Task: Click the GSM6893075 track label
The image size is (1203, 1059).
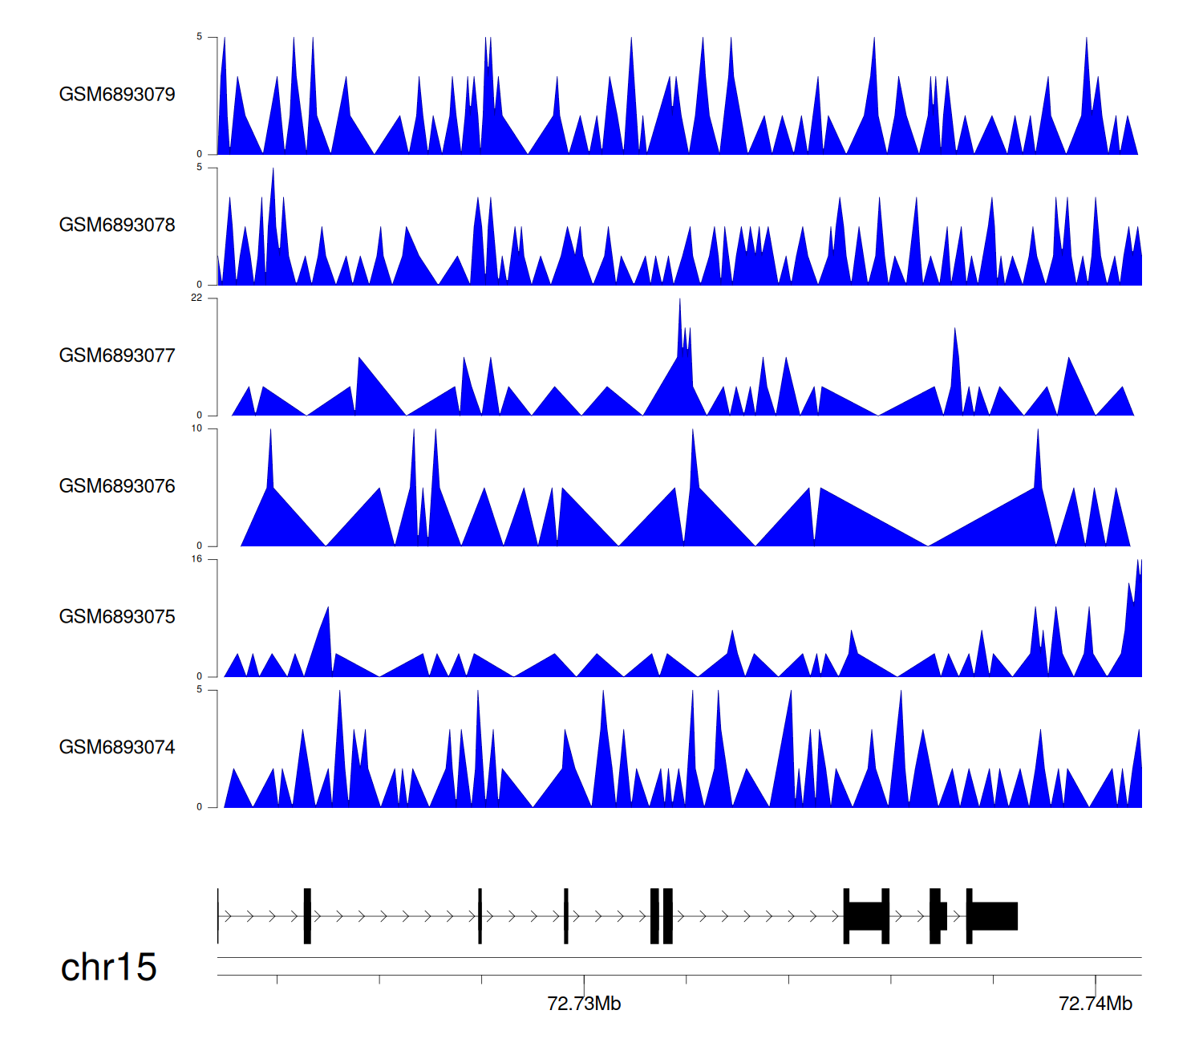Action: tap(117, 617)
